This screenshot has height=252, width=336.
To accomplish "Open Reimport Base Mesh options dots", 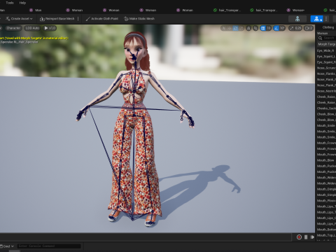I will [x=78, y=19].
